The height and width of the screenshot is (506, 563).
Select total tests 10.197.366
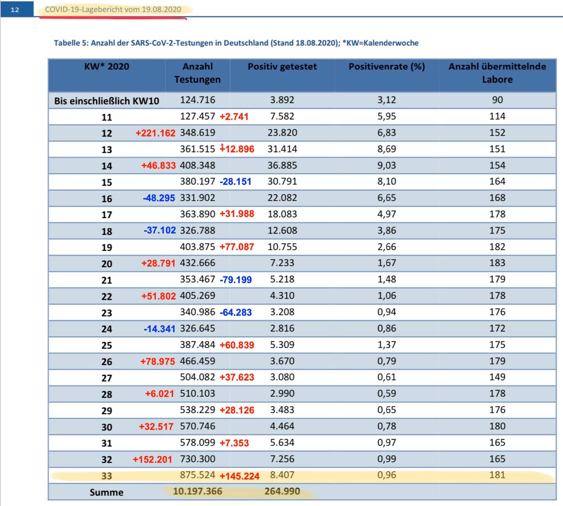coord(197,491)
